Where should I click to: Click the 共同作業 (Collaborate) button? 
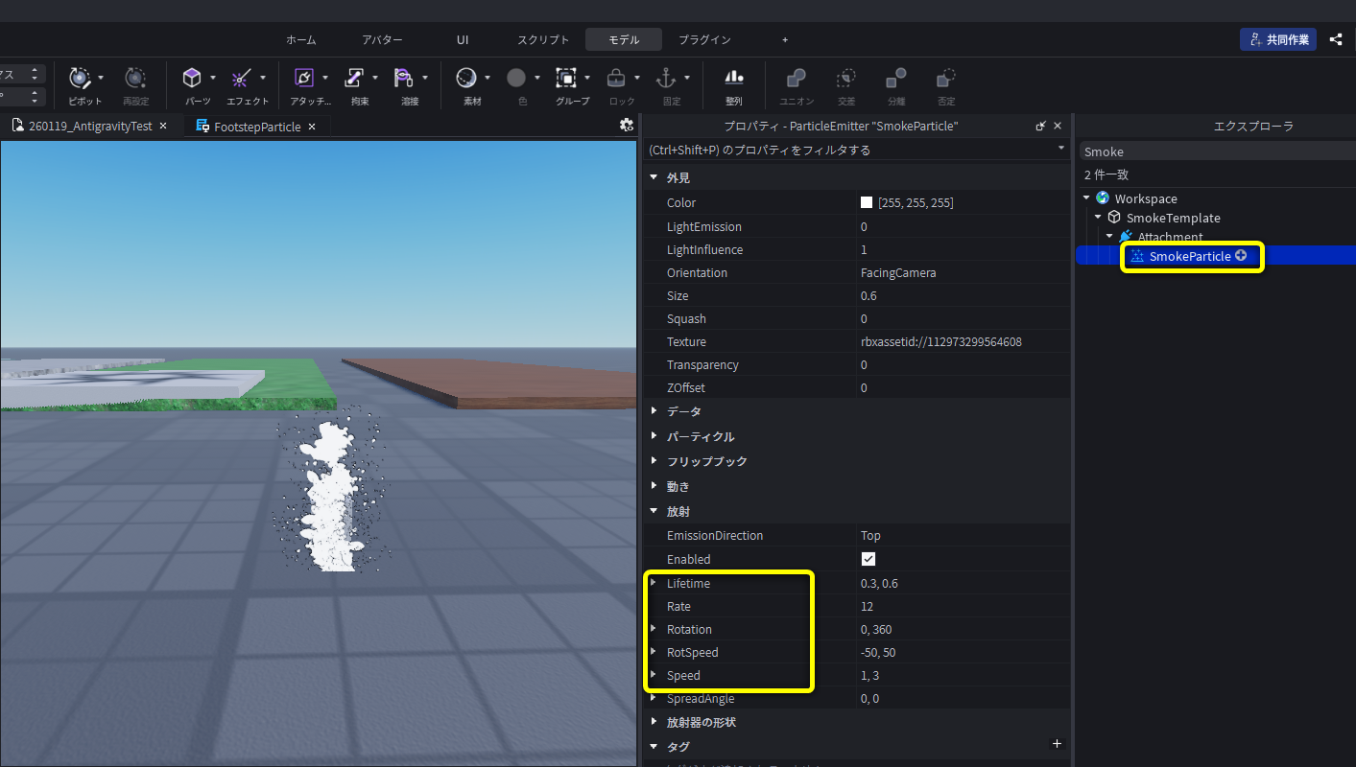[x=1278, y=39]
